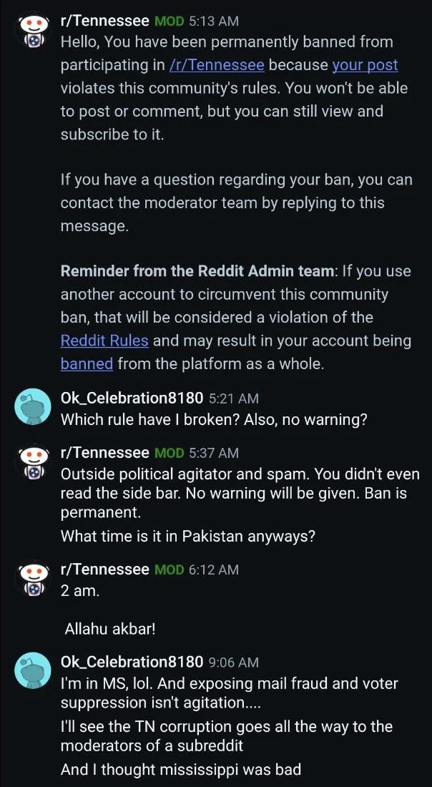Follow the "Reddit Rules" link
The image size is (432, 787).
coord(104,340)
